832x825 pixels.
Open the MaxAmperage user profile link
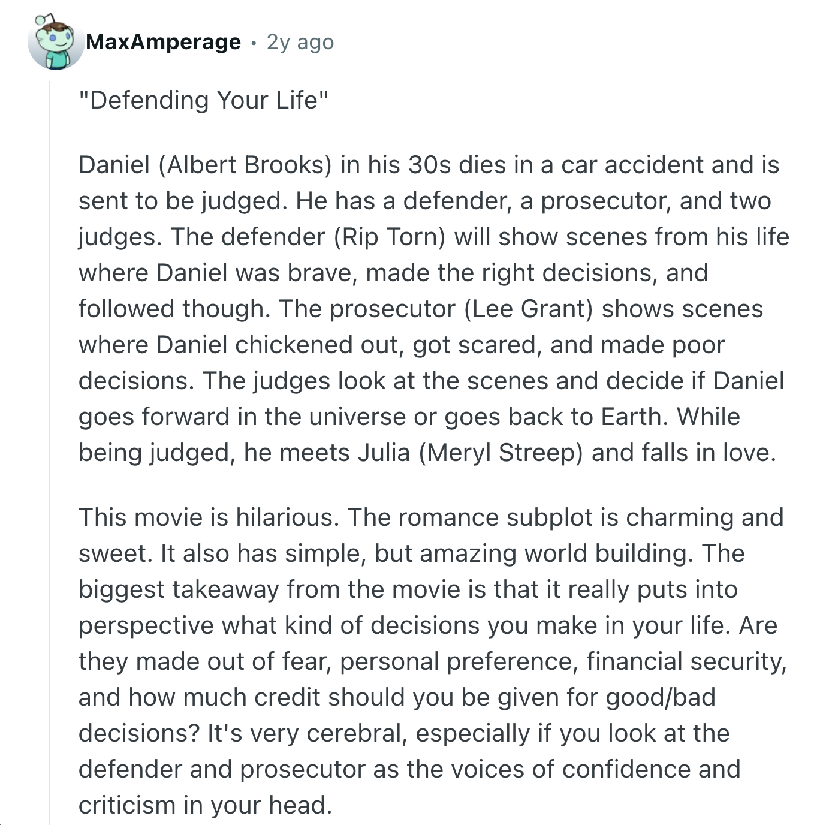point(163,42)
